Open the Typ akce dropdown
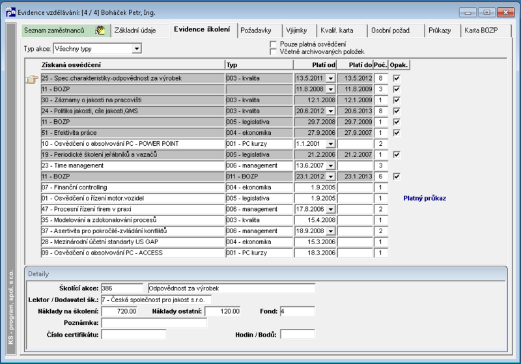This screenshot has height=364, width=521. 137,49
